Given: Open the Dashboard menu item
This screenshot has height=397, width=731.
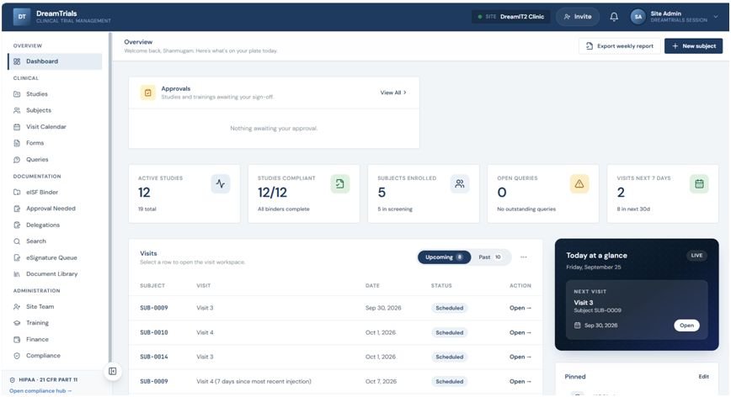Looking at the screenshot, I should point(55,61).
